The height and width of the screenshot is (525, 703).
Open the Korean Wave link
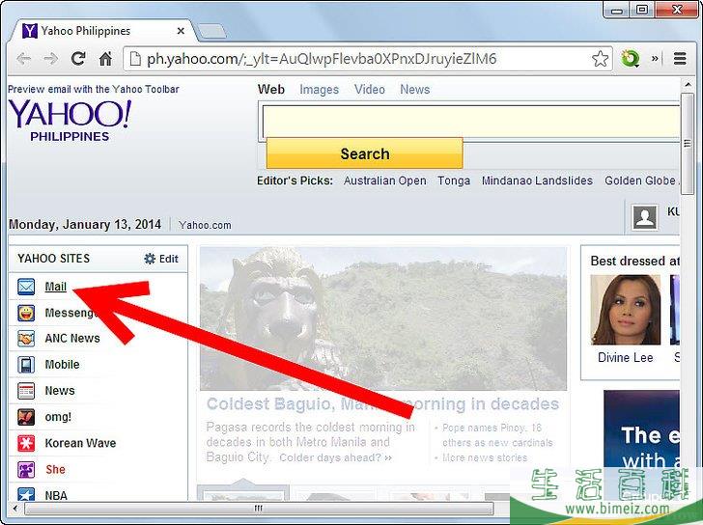[x=80, y=443]
